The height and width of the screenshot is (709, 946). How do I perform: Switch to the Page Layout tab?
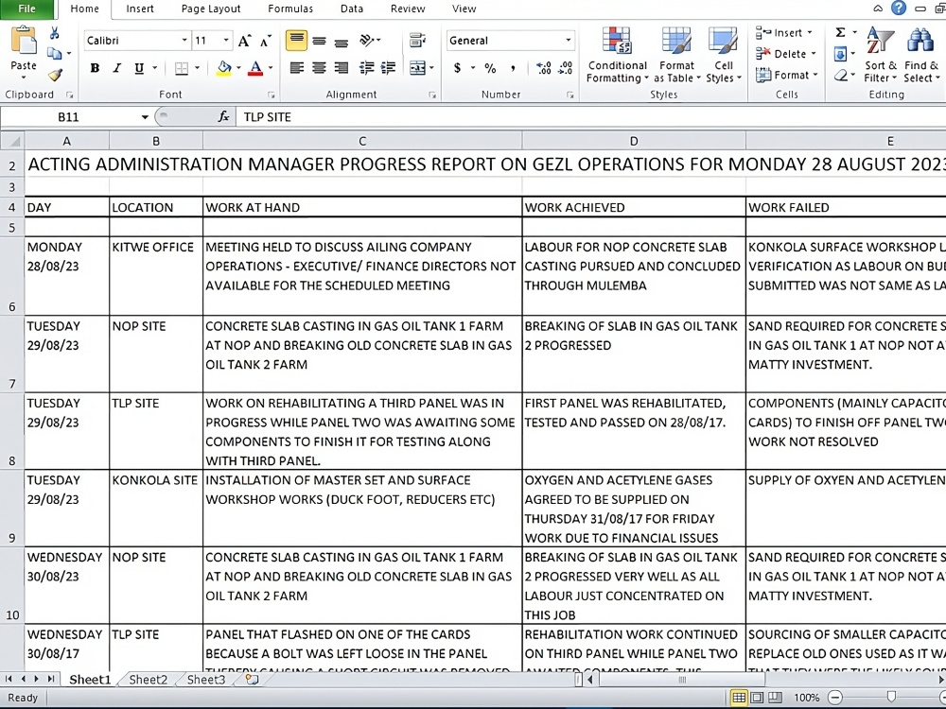tap(211, 9)
